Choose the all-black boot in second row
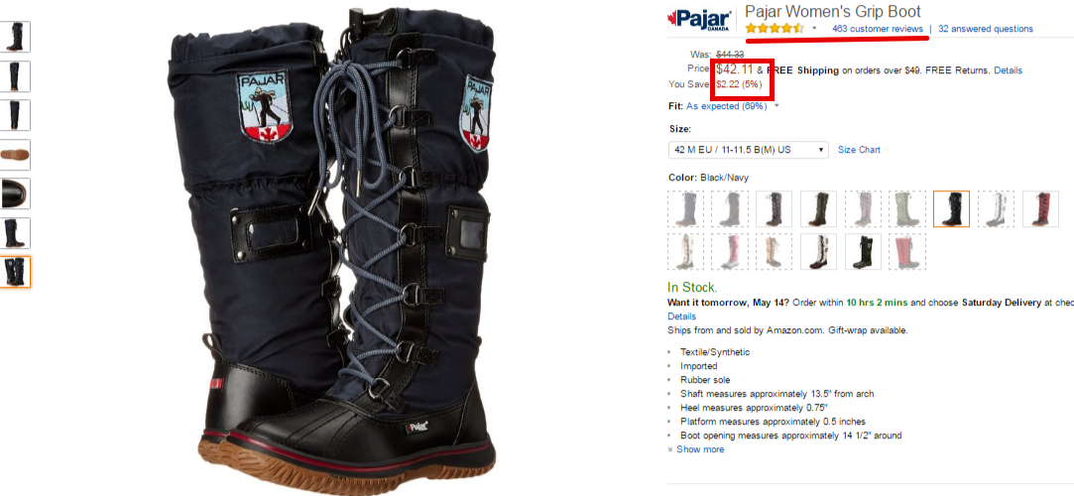 point(863,251)
